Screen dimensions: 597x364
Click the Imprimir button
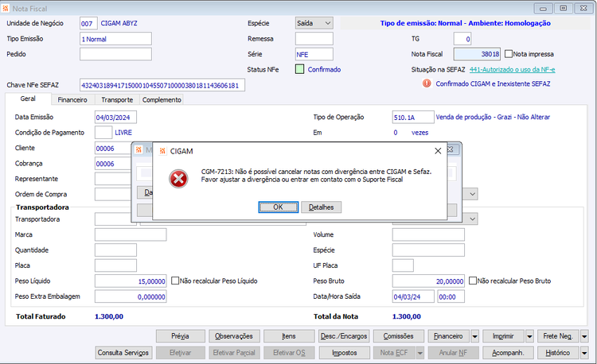503,336
